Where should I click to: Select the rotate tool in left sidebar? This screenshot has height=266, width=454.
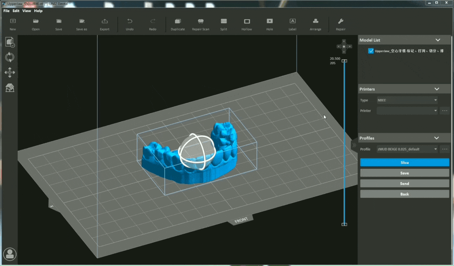tap(10, 57)
